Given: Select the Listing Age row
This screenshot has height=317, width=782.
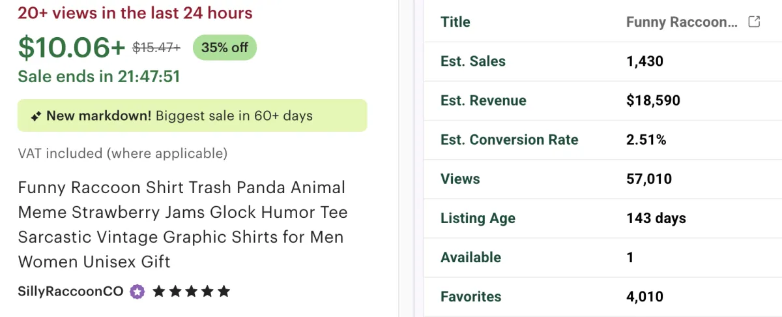Looking at the screenshot, I should point(603,218).
